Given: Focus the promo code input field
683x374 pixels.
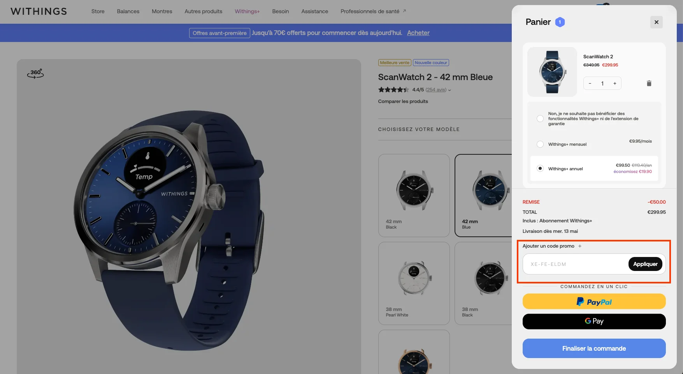Looking at the screenshot, I should click(575, 264).
